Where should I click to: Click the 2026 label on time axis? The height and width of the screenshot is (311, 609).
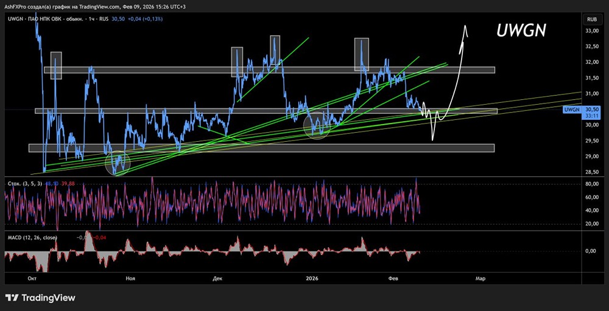coord(312,278)
